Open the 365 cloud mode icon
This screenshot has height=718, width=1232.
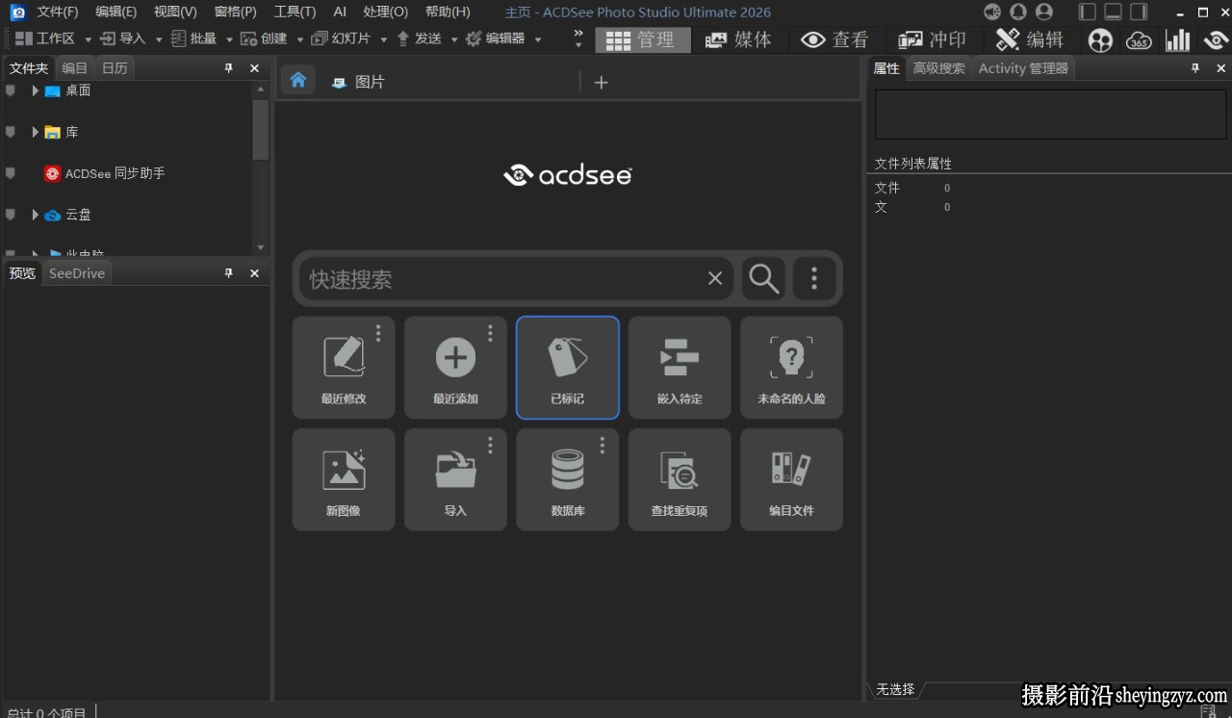coord(1139,39)
